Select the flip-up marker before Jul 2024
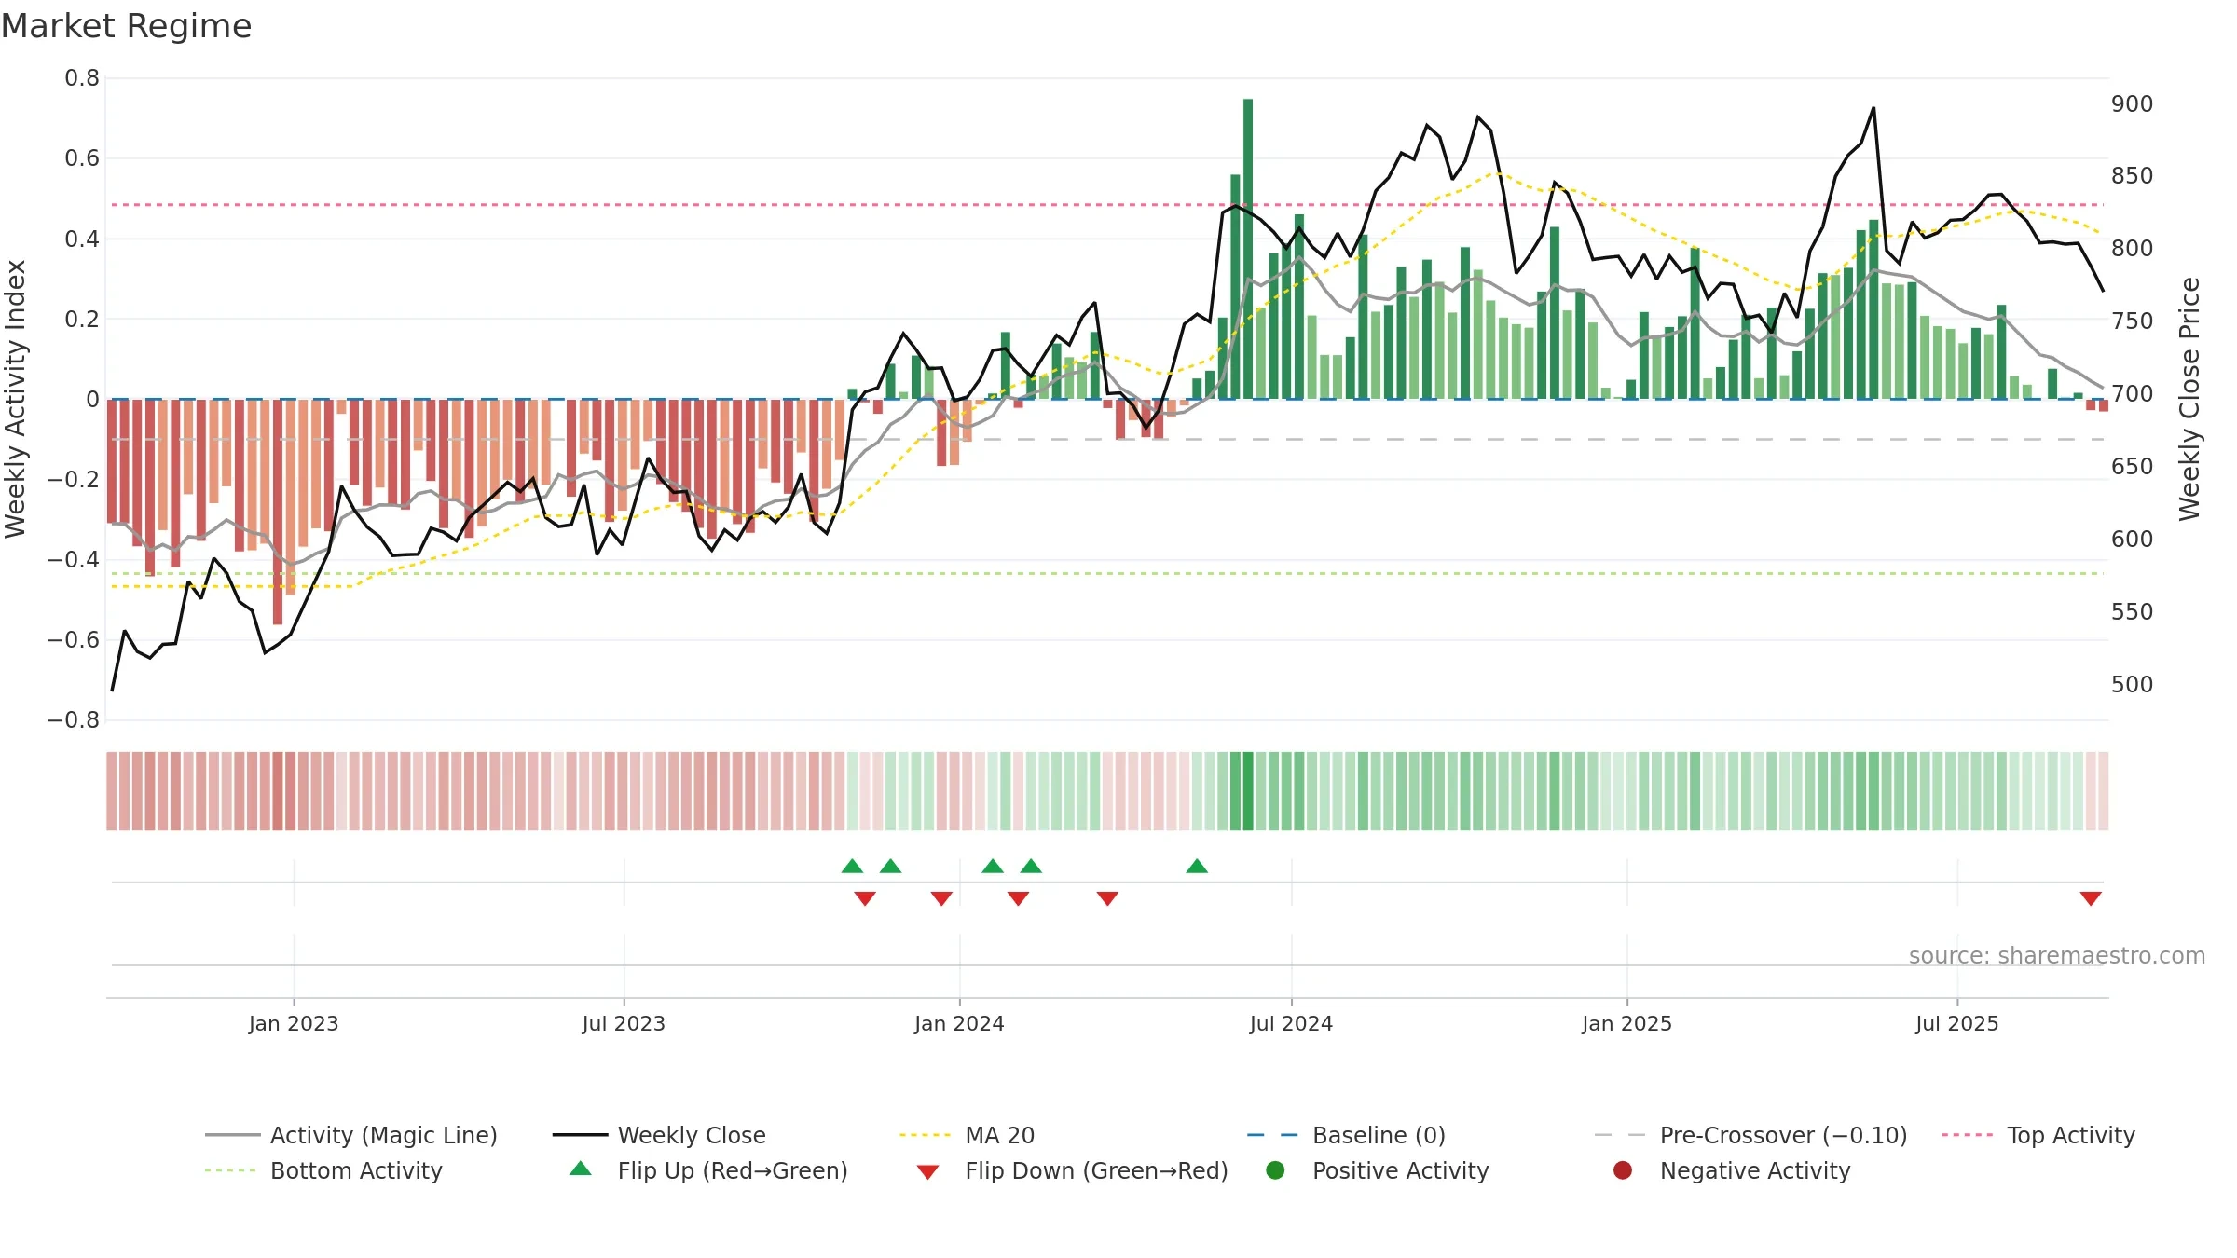 (x=1197, y=866)
